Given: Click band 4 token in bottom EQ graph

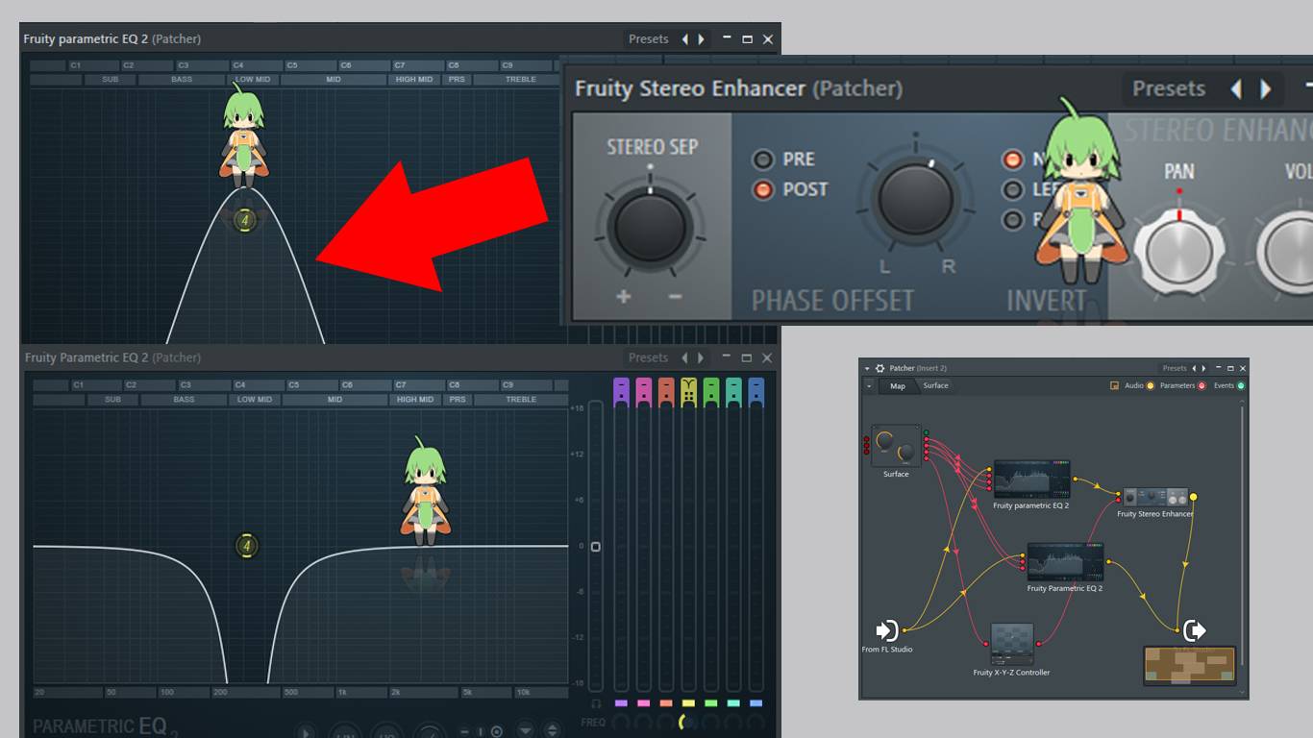Looking at the screenshot, I should [x=247, y=546].
